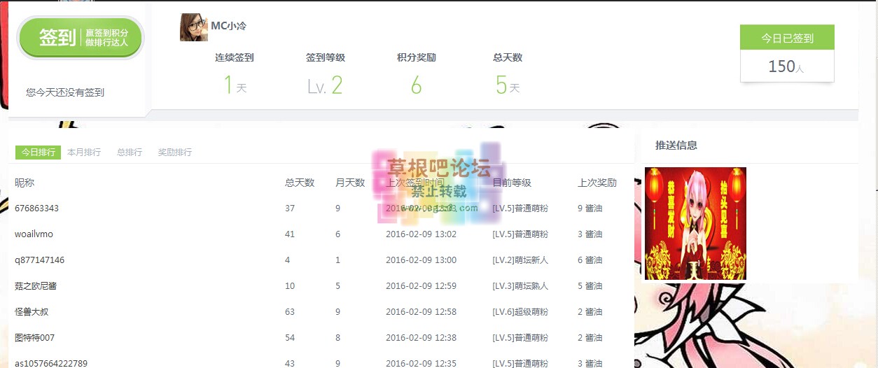Select the 今日排行 tab

point(39,152)
